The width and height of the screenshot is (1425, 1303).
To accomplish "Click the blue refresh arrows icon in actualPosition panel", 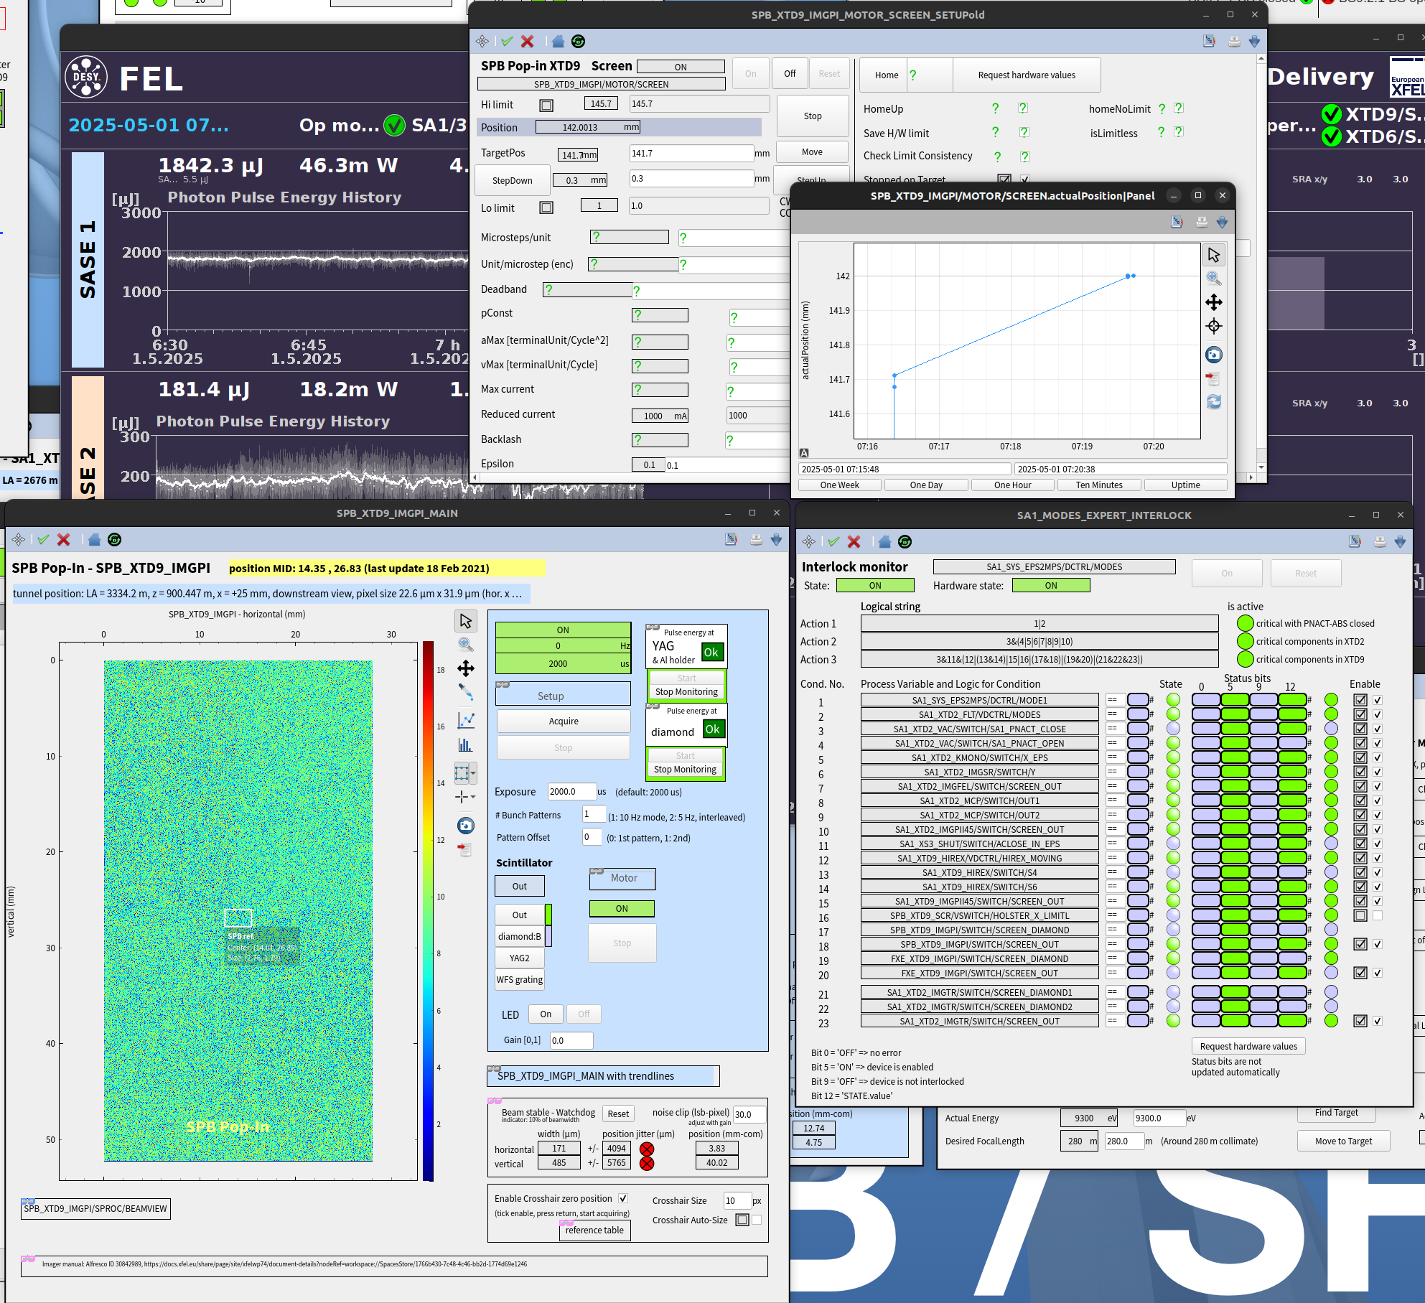I will tap(1213, 402).
